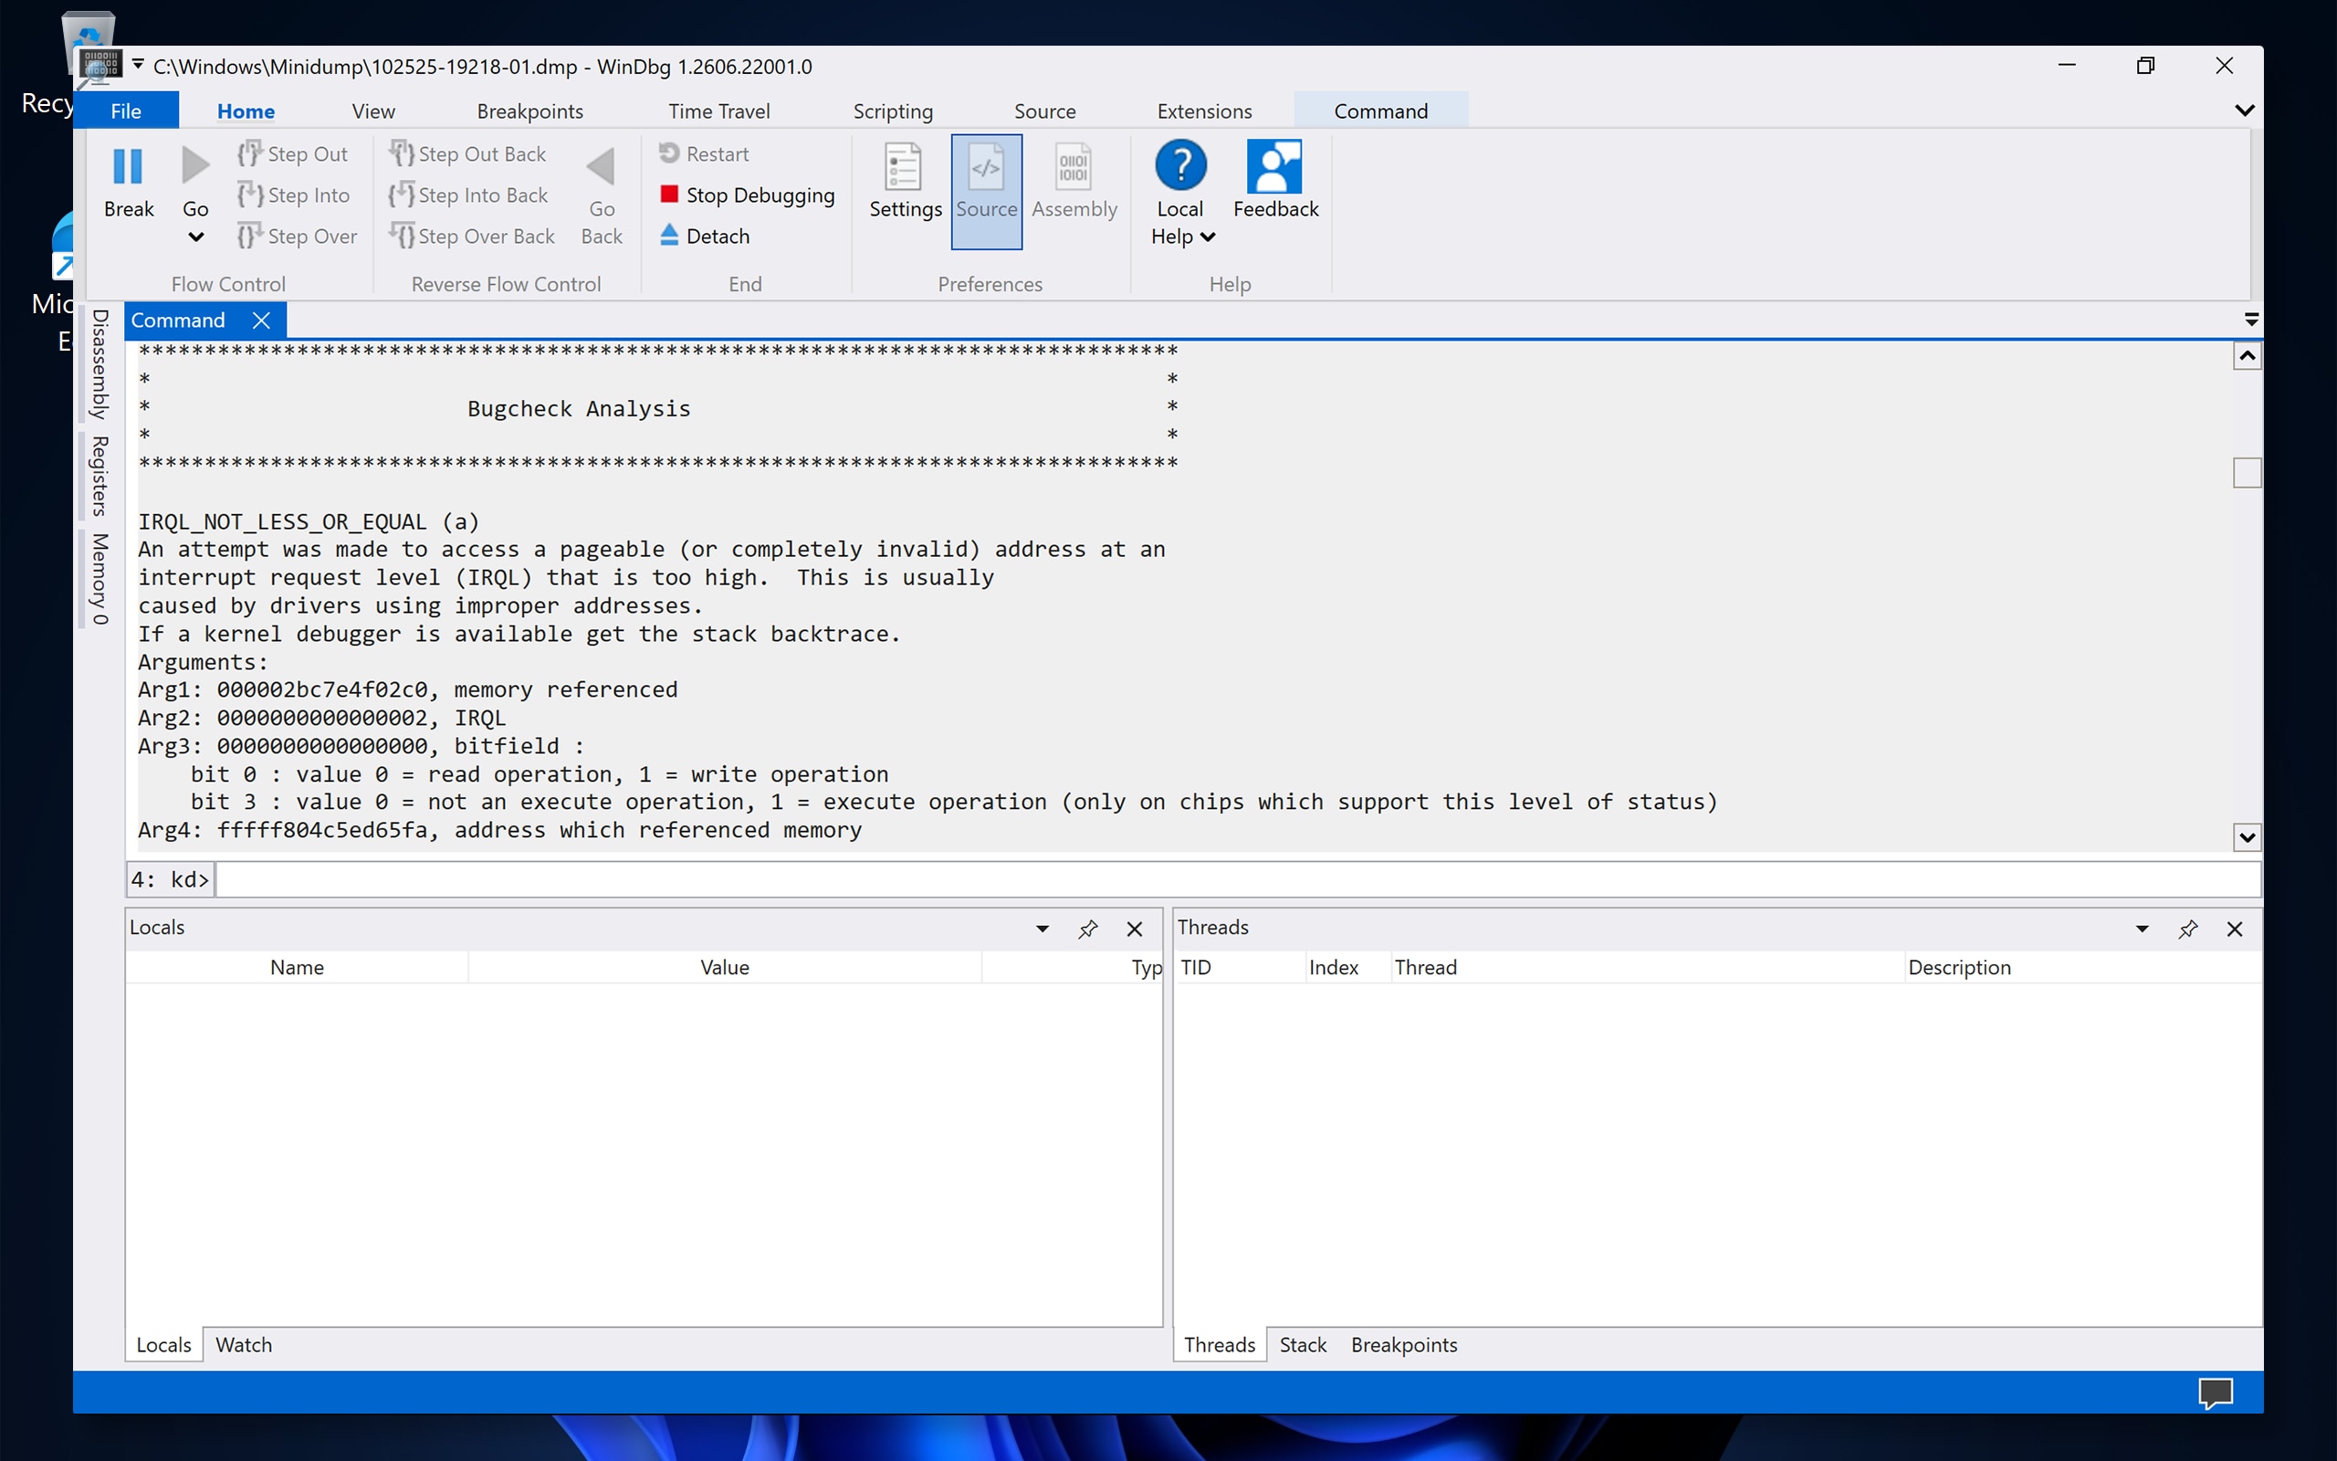Click the Go play icon
Screen dimensions: 2337x1461
pyautogui.click(x=195, y=166)
